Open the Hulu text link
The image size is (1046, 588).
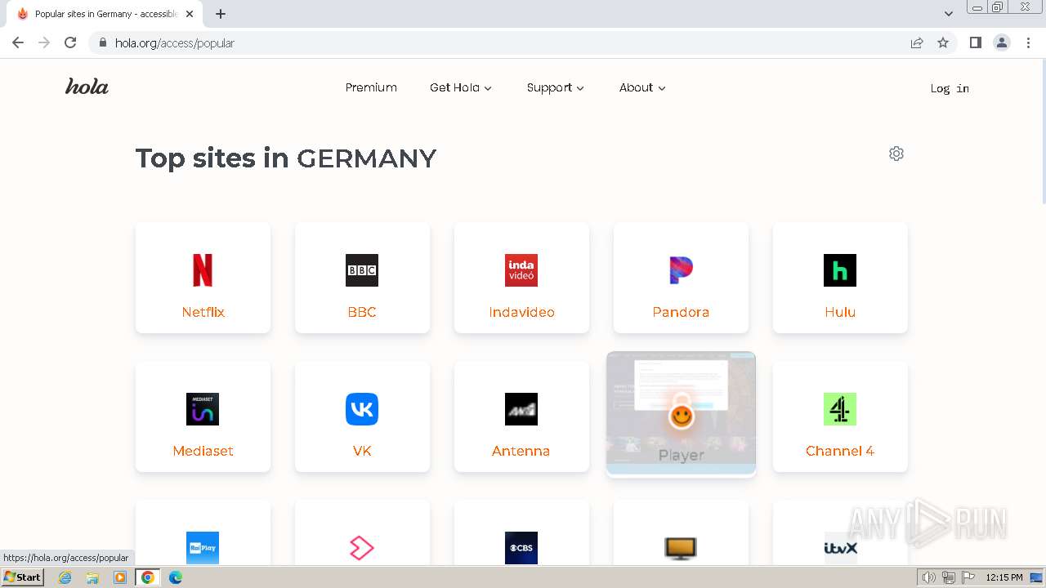click(840, 312)
